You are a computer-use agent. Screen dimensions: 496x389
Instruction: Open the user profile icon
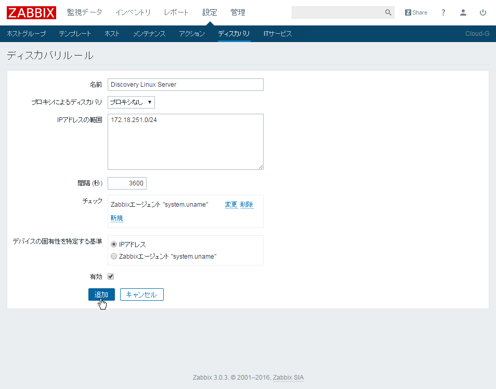point(463,12)
